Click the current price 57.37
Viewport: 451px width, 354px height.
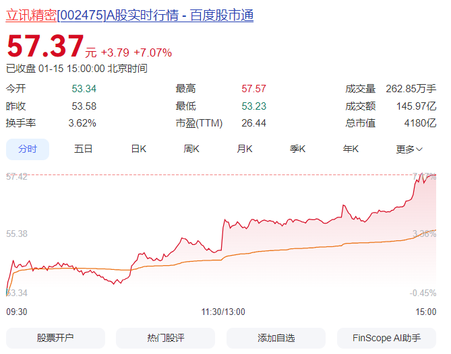point(45,46)
